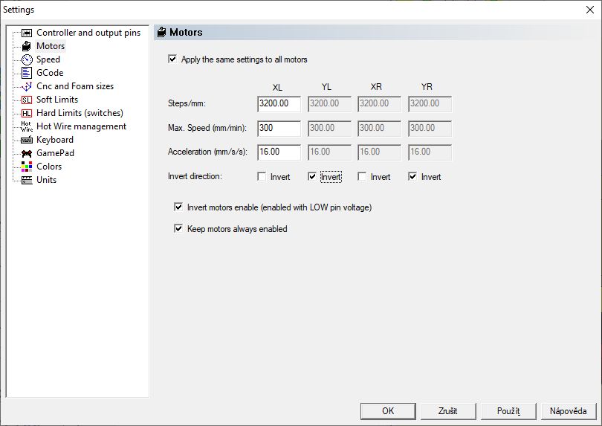
Task: Click the GamePad icon in sidebar
Action: point(27,153)
